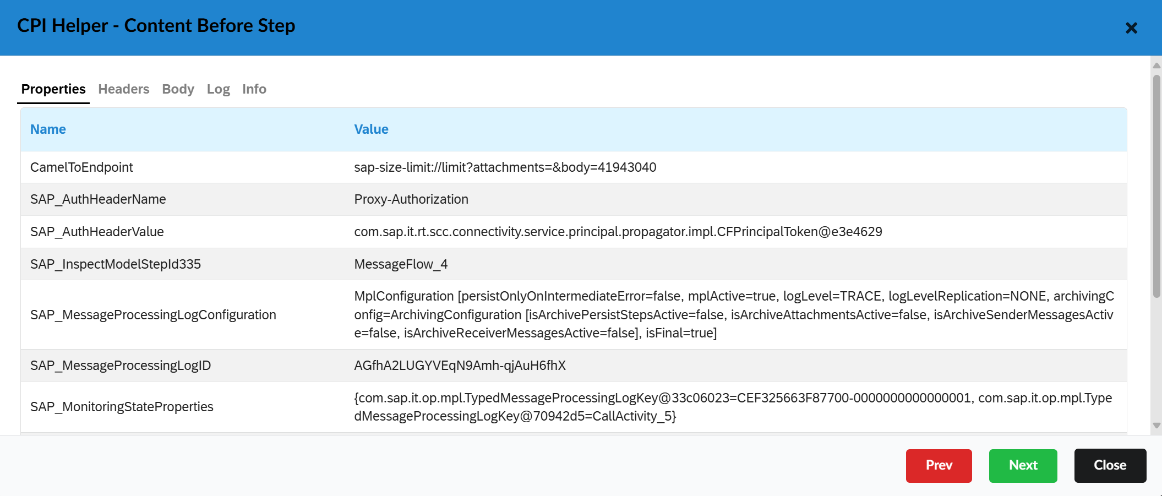Screen dimensions: 1162x496
Task: Click the scrollbar down arrow
Action: coord(1156,425)
